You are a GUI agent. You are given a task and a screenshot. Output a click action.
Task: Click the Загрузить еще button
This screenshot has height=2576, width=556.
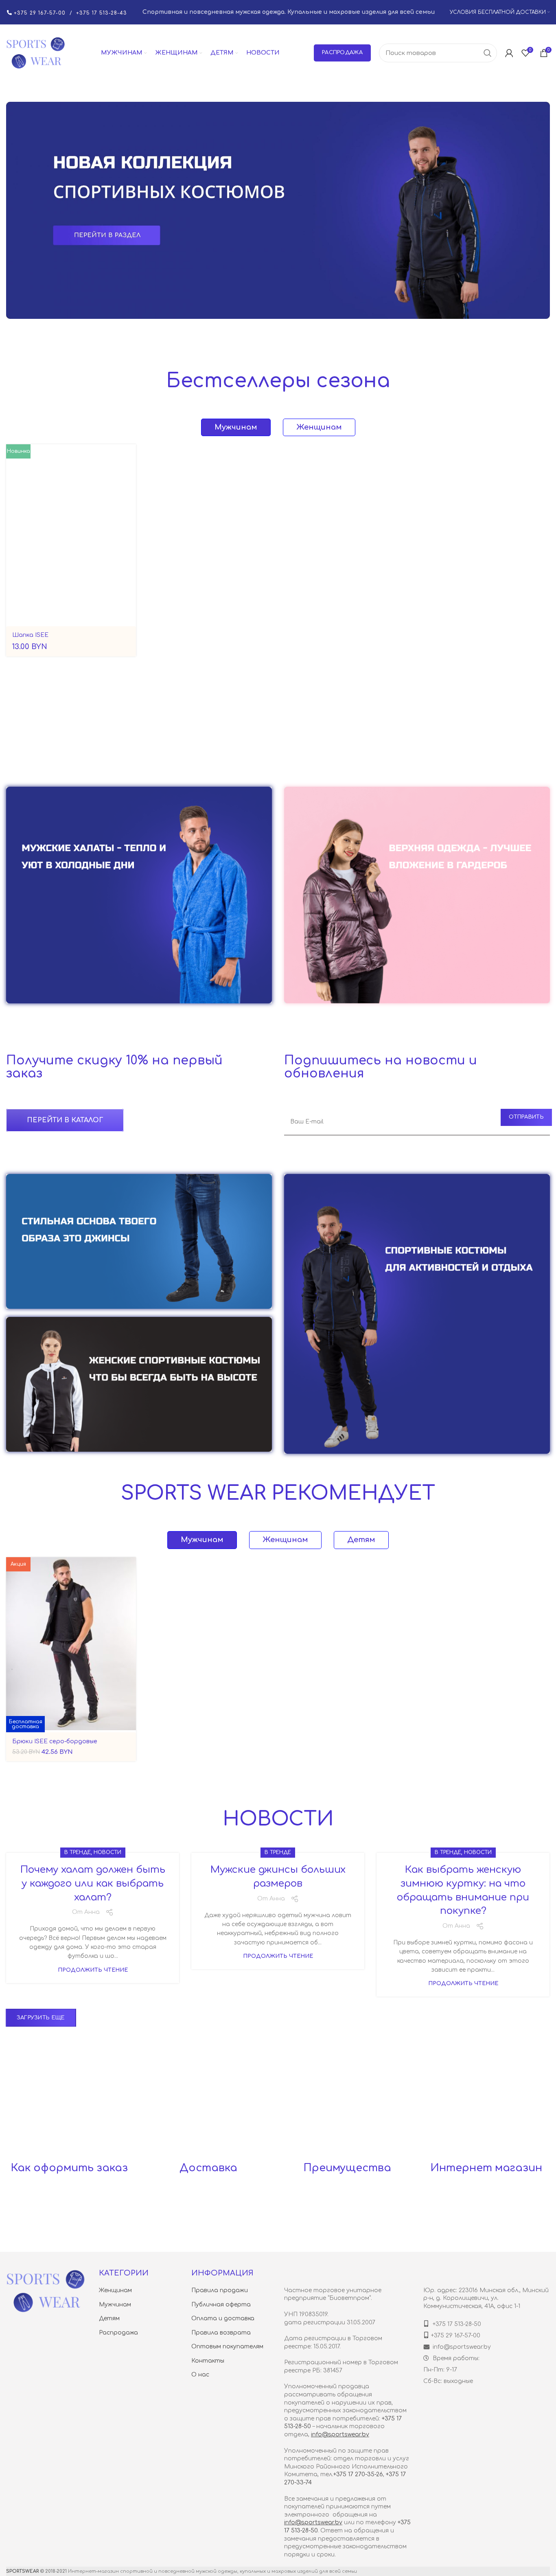click(41, 2017)
